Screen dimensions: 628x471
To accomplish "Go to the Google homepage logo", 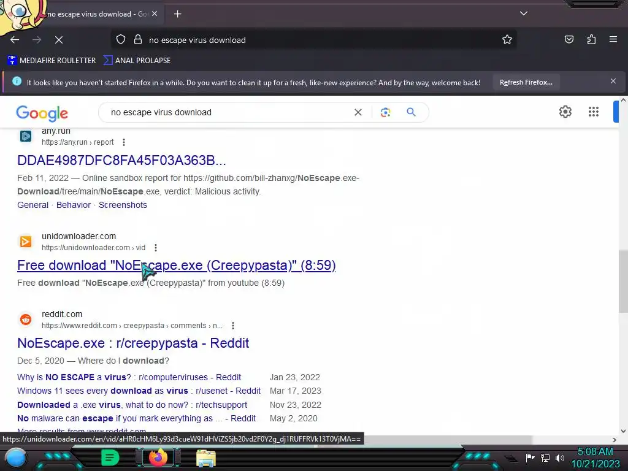I will [42, 113].
